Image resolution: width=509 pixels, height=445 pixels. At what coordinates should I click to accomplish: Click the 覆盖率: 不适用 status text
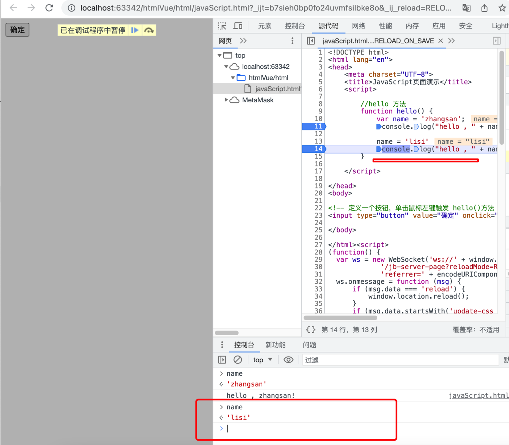click(x=476, y=330)
